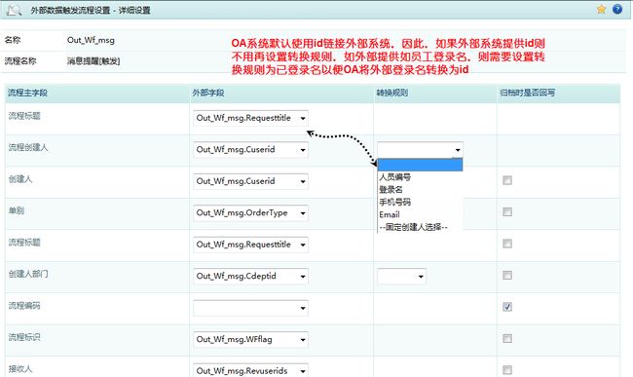Toggle the write-back checkbox in 单别 row
This screenshot has height=377, width=633.
pos(507,212)
